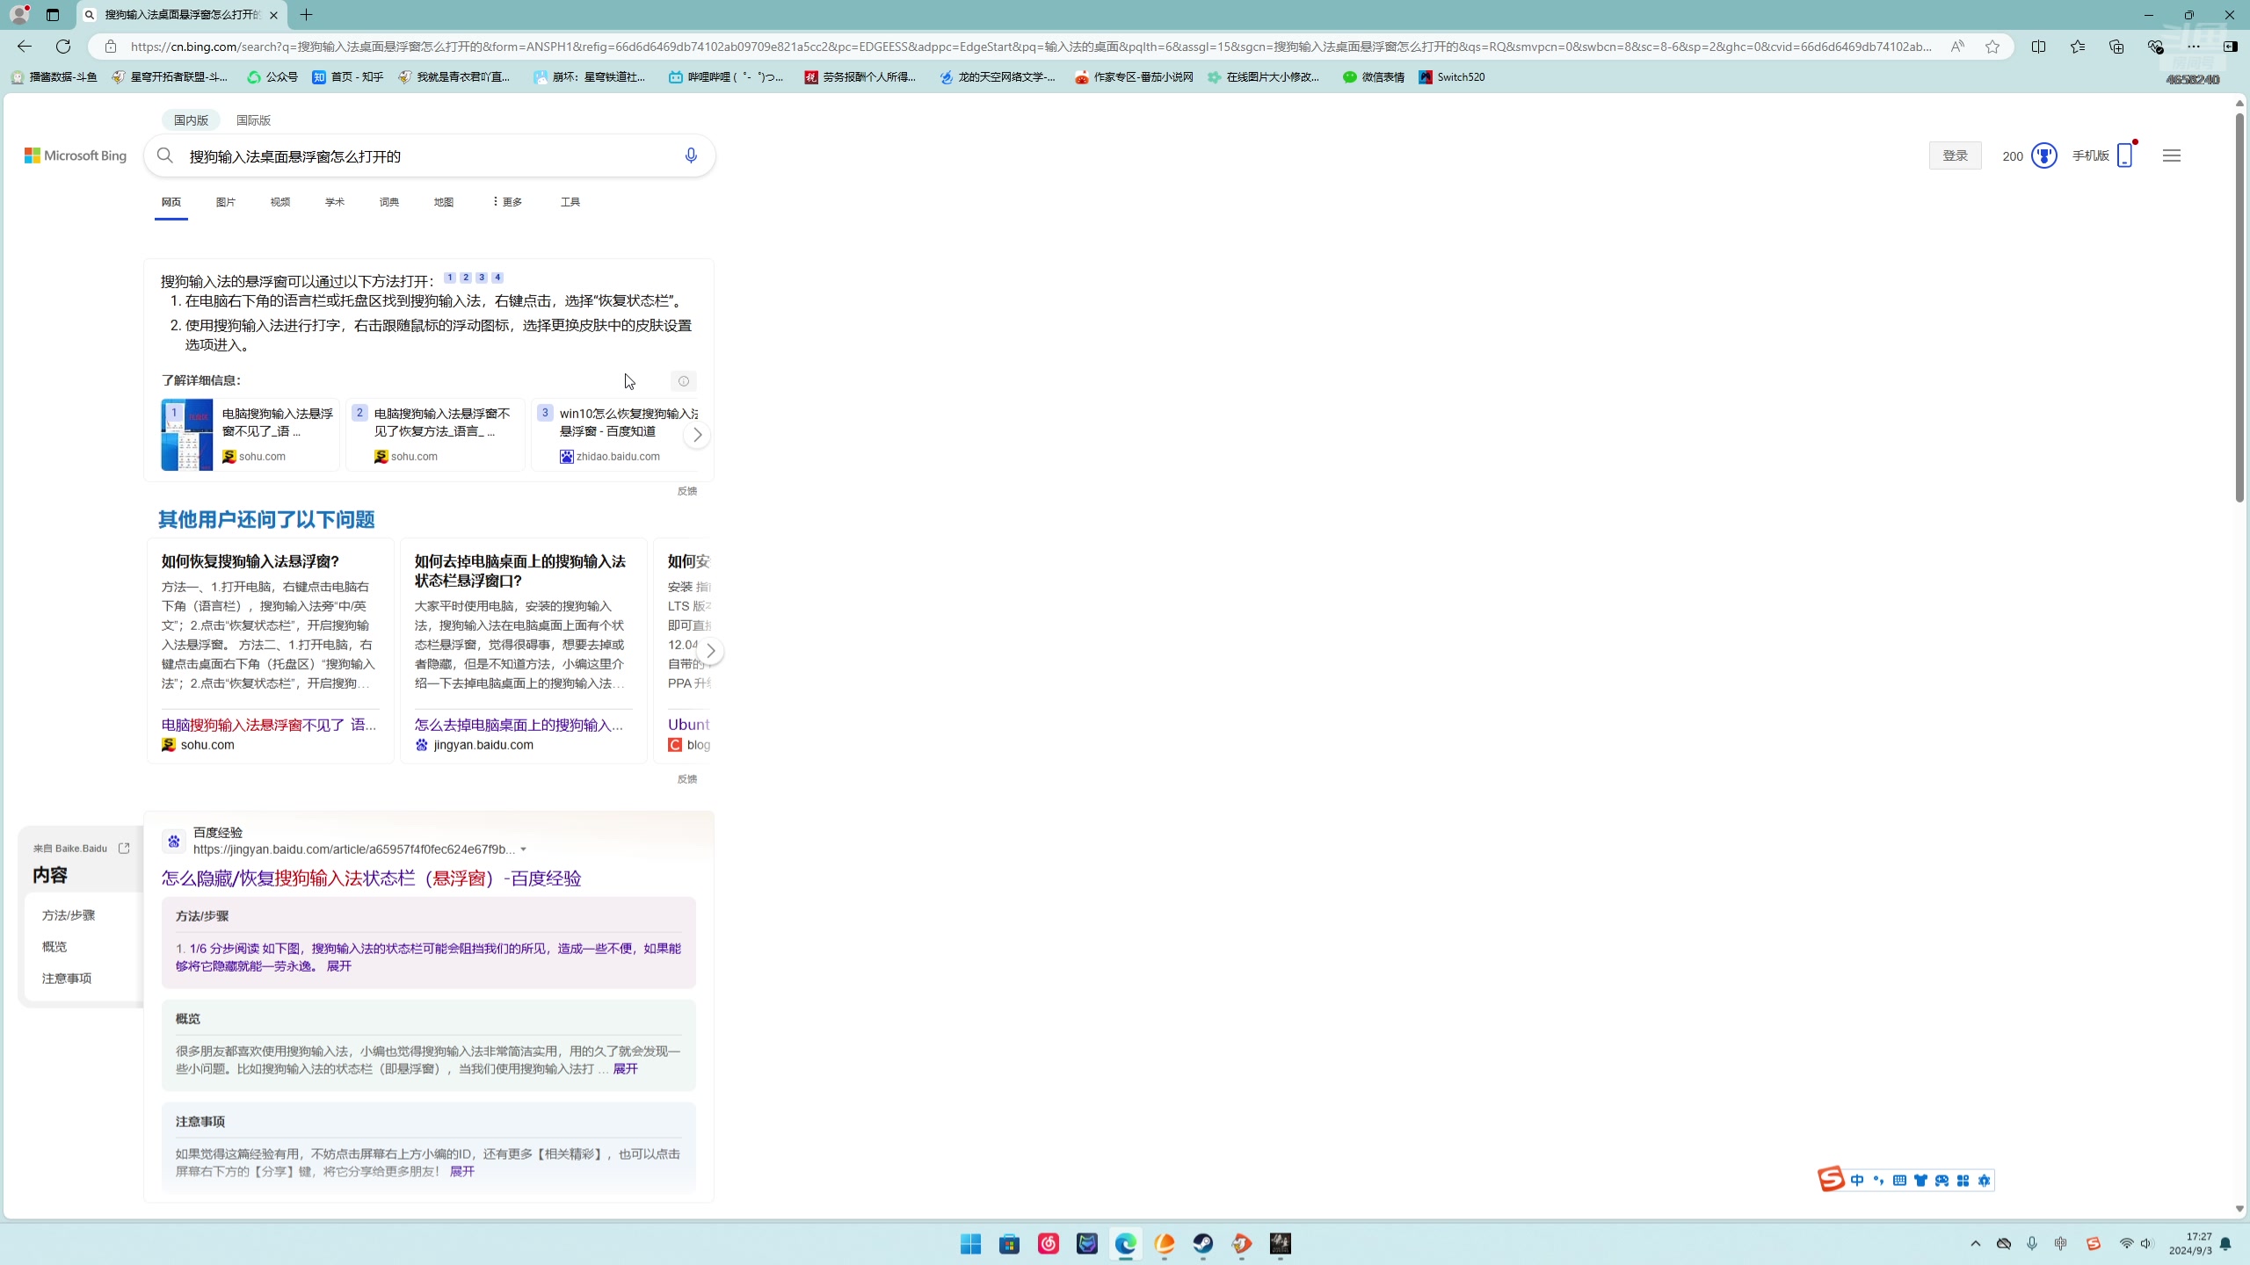Open Windows Start menu
Image resolution: width=2250 pixels, height=1265 pixels.
point(970,1243)
